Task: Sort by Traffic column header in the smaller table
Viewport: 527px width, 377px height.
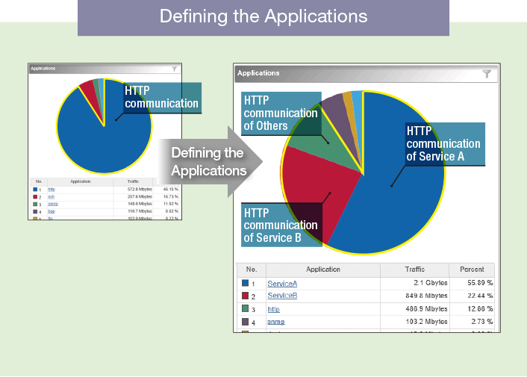Action: click(133, 181)
